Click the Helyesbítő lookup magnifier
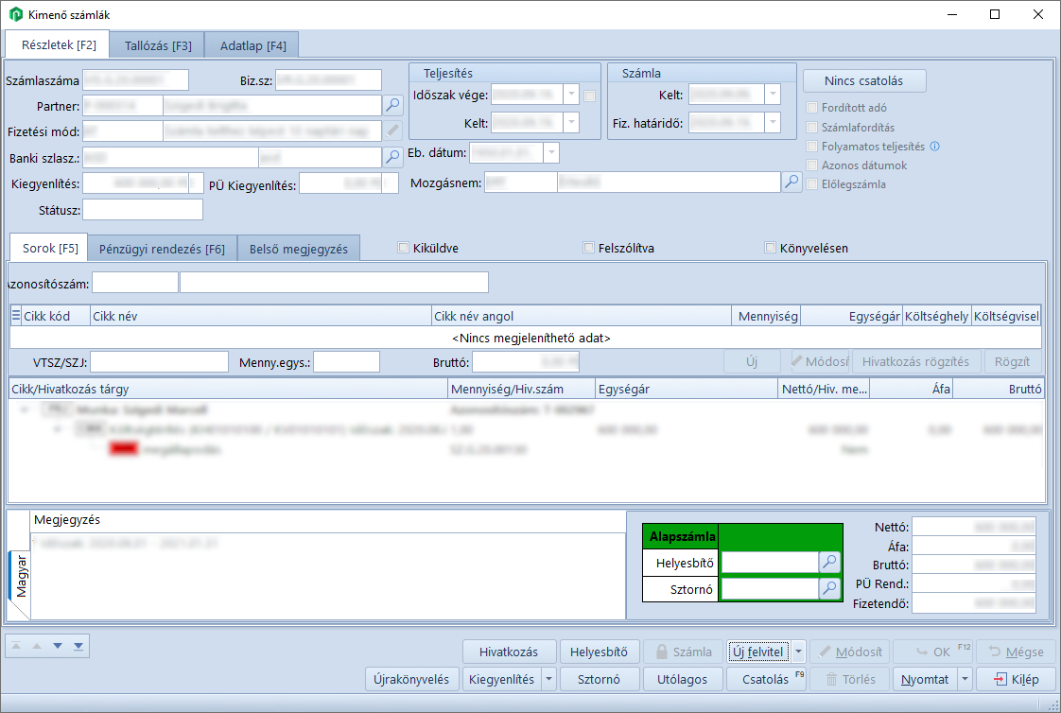This screenshot has width=1061, height=713. (x=829, y=563)
